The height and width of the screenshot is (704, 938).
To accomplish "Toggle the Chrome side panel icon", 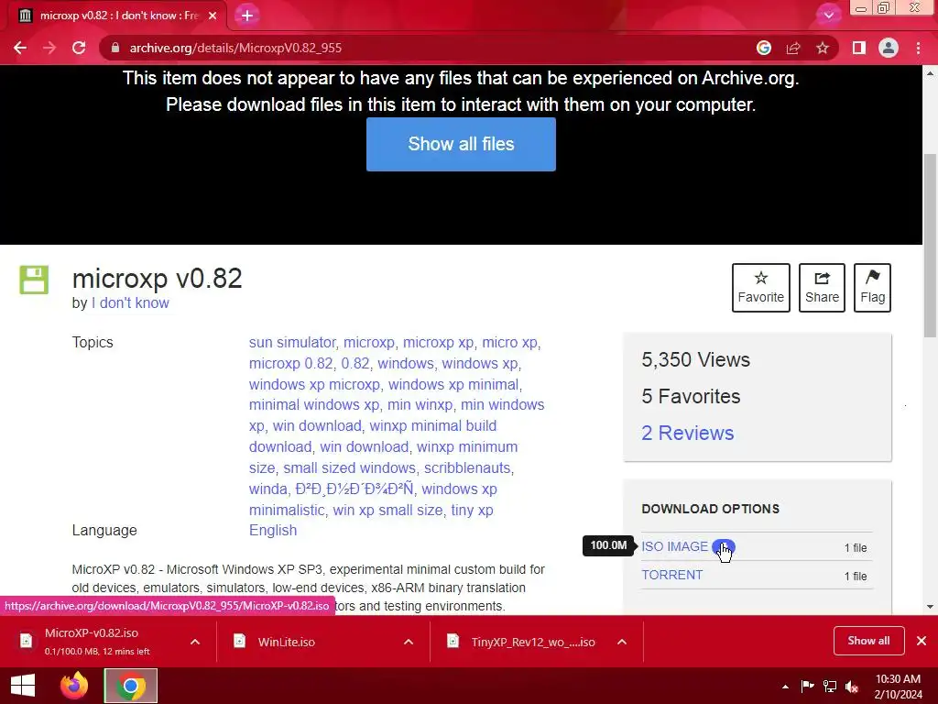I will [859, 48].
